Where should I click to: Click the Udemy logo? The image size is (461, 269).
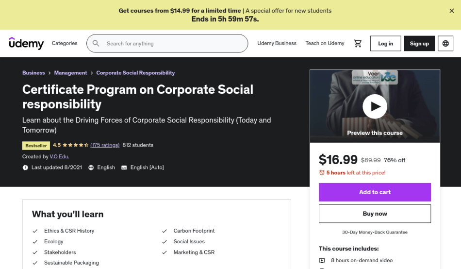[x=26, y=43]
